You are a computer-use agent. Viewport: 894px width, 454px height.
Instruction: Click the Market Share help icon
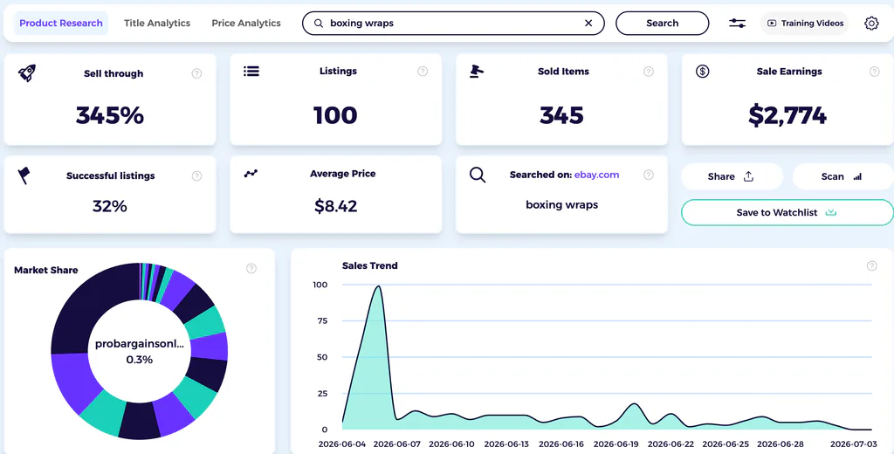point(251,269)
